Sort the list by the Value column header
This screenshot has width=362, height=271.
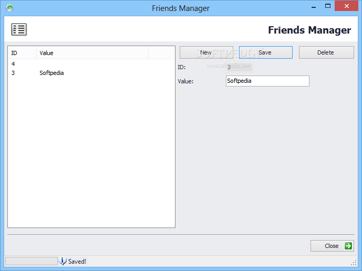[x=92, y=53]
